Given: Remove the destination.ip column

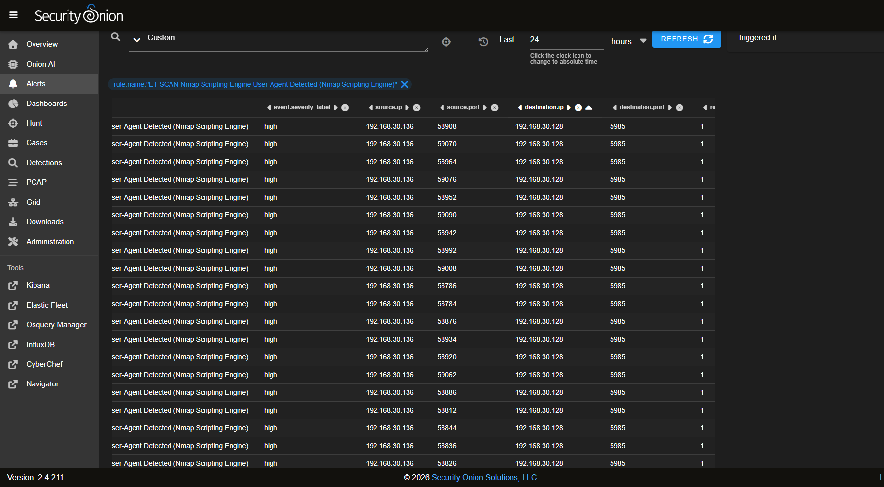Looking at the screenshot, I should [578, 108].
